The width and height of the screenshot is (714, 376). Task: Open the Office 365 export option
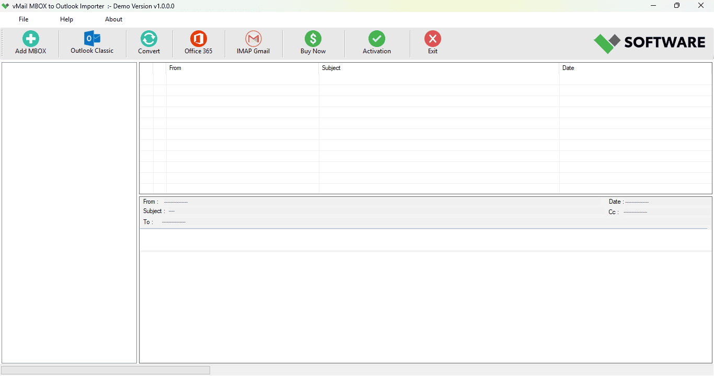click(x=199, y=39)
